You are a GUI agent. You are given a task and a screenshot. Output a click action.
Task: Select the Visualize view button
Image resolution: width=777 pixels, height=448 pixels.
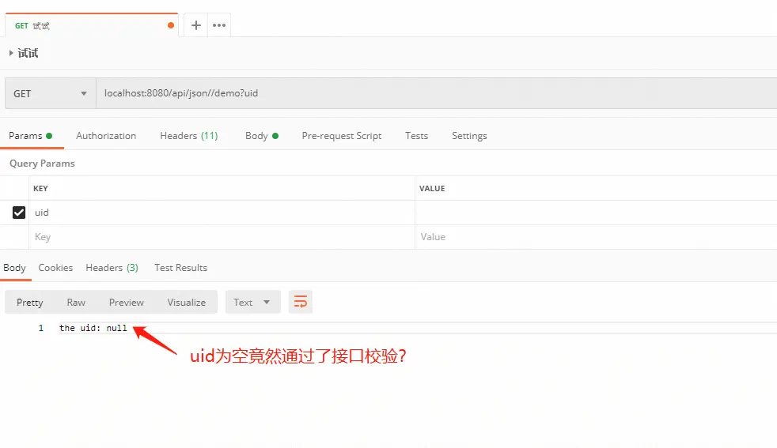click(x=186, y=302)
